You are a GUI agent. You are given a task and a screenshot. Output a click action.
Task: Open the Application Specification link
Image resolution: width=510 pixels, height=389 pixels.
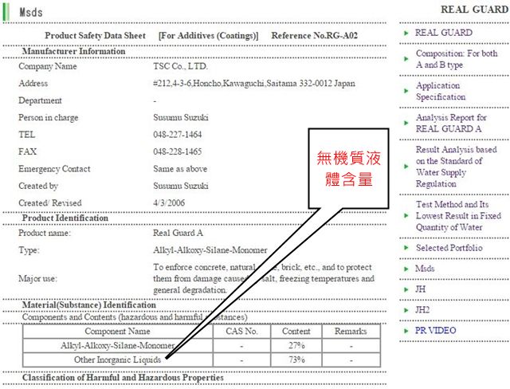click(x=441, y=91)
